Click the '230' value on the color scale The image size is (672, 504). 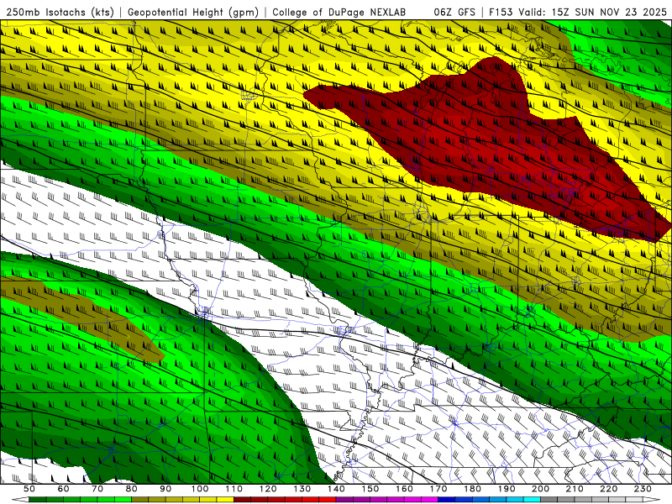(x=643, y=489)
